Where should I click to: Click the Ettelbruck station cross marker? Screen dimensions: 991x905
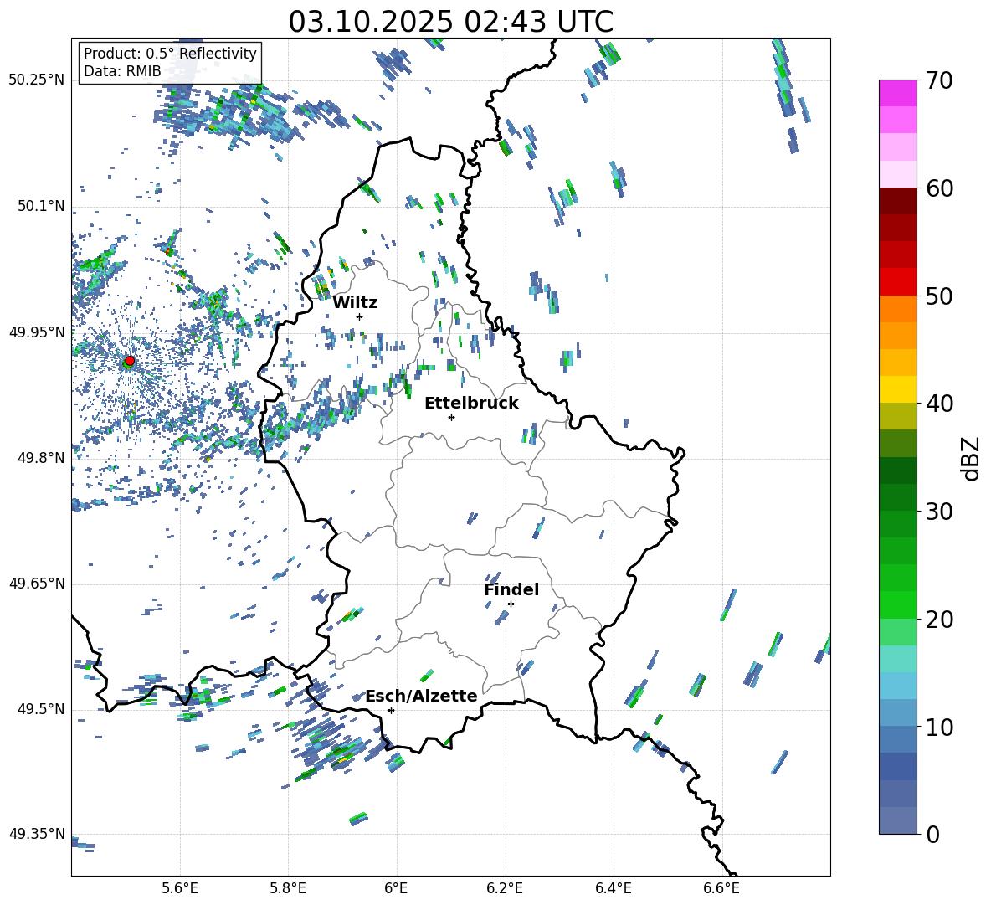tap(451, 417)
